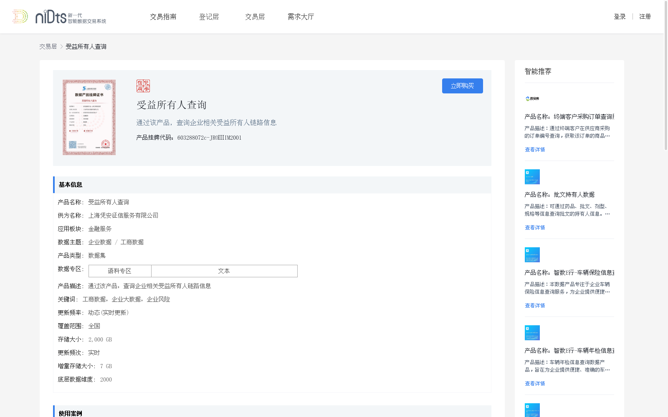Click the 2,000 GB storage value
The image size is (668, 417).
pos(100,339)
